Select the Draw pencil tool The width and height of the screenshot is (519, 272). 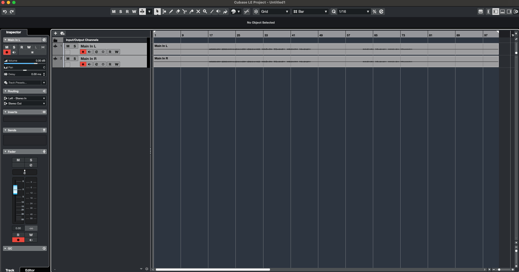[x=171, y=11]
